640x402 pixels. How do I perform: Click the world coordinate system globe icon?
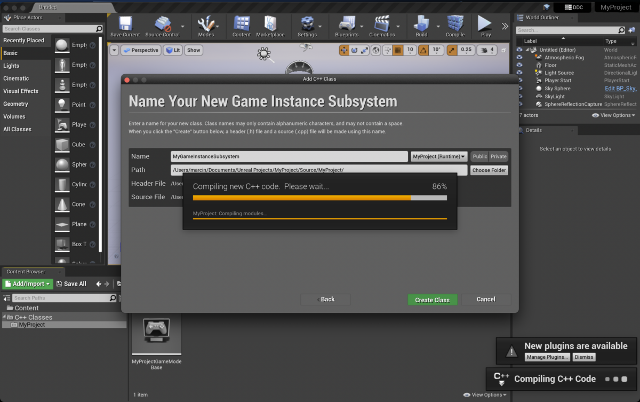pyautogui.click(x=376, y=50)
